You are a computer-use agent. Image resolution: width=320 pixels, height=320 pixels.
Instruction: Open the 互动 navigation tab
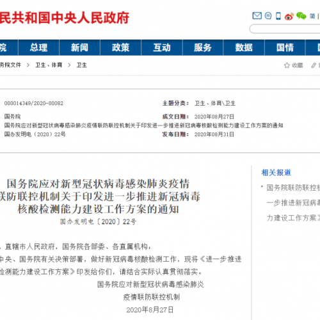click(162, 47)
